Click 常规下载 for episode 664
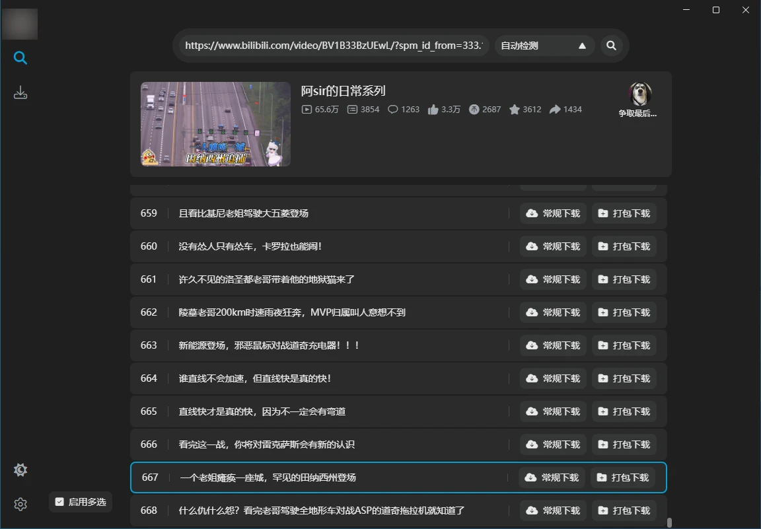 (x=553, y=378)
